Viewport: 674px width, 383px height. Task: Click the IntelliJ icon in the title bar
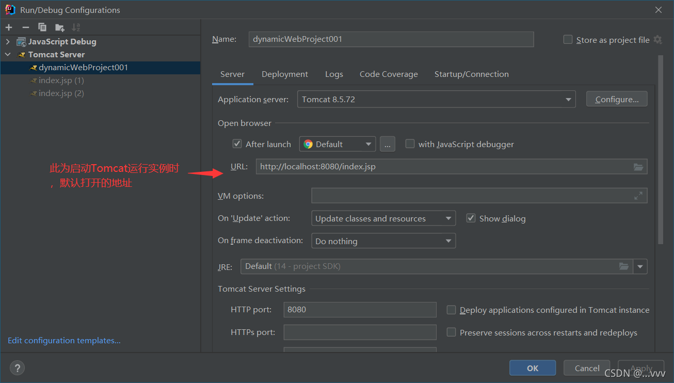tap(10, 10)
